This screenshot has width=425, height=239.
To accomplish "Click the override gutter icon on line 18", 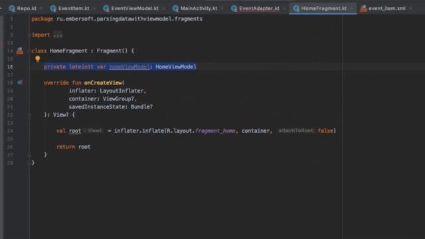I will [x=20, y=82].
